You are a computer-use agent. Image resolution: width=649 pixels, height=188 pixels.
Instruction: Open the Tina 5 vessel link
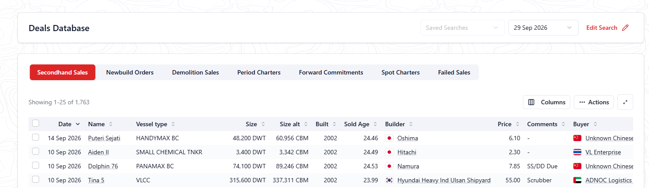tap(96, 180)
